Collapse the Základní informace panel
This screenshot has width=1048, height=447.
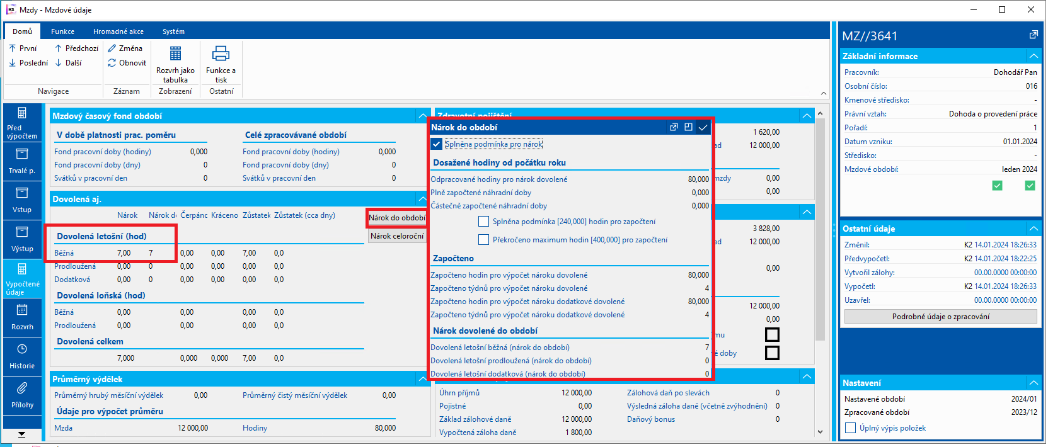click(1034, 56)
